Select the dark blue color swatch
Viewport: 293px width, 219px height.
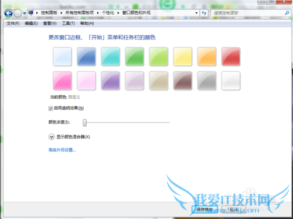[x=86, y=56]
